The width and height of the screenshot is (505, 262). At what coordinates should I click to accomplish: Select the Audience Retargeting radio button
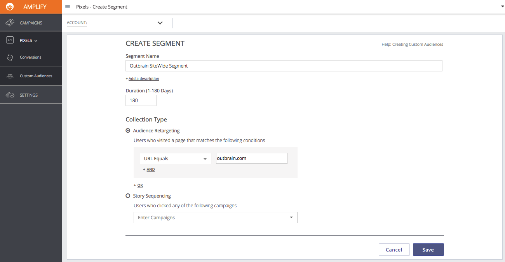(x=128, y=131)
